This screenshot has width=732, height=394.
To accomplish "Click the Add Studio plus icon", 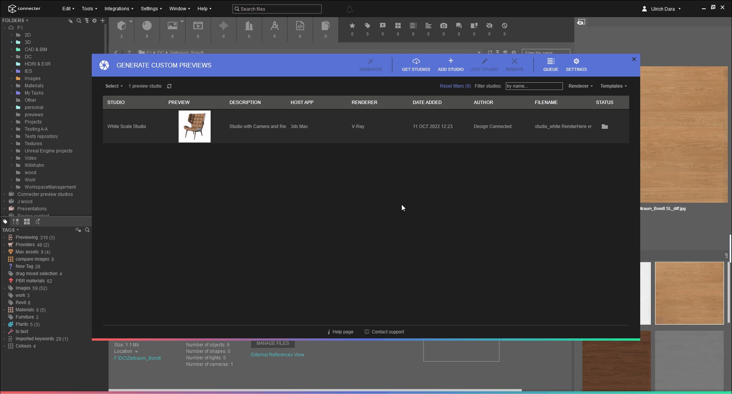I will pos(451,61).
